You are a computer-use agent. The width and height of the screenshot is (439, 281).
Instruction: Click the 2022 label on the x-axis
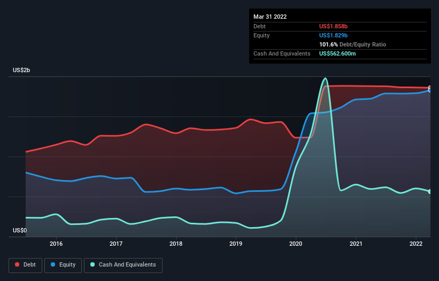(x=416, y=244)
